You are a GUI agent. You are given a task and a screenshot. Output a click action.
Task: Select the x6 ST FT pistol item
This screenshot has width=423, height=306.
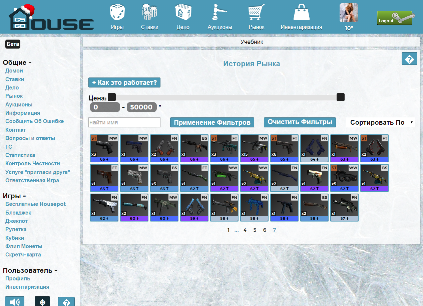click(285, 148)
